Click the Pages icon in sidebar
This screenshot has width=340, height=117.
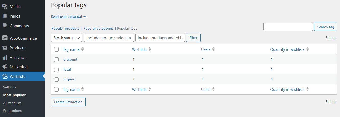point(5,16)
